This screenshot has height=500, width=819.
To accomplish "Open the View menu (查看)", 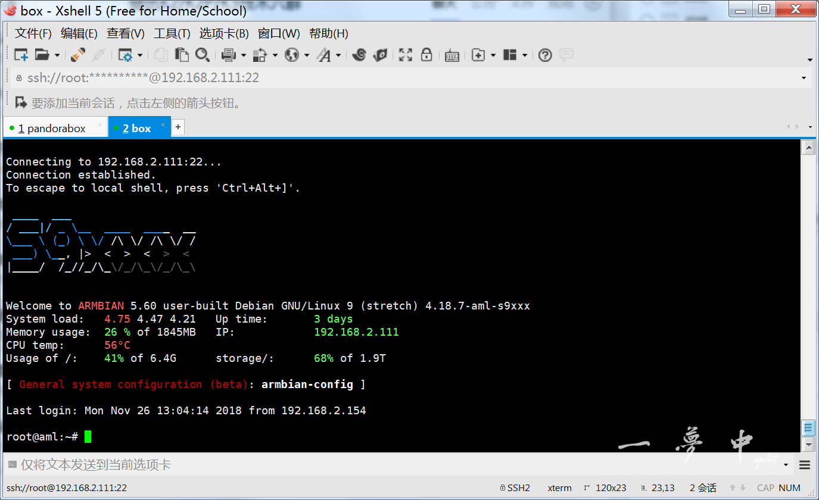I will pyautogui.click(x=126, y=33).
